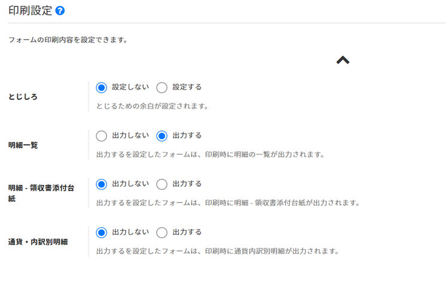
Task: Click the フォームの印刷内容を設定できます intro text
Action: tap(68, 41)
